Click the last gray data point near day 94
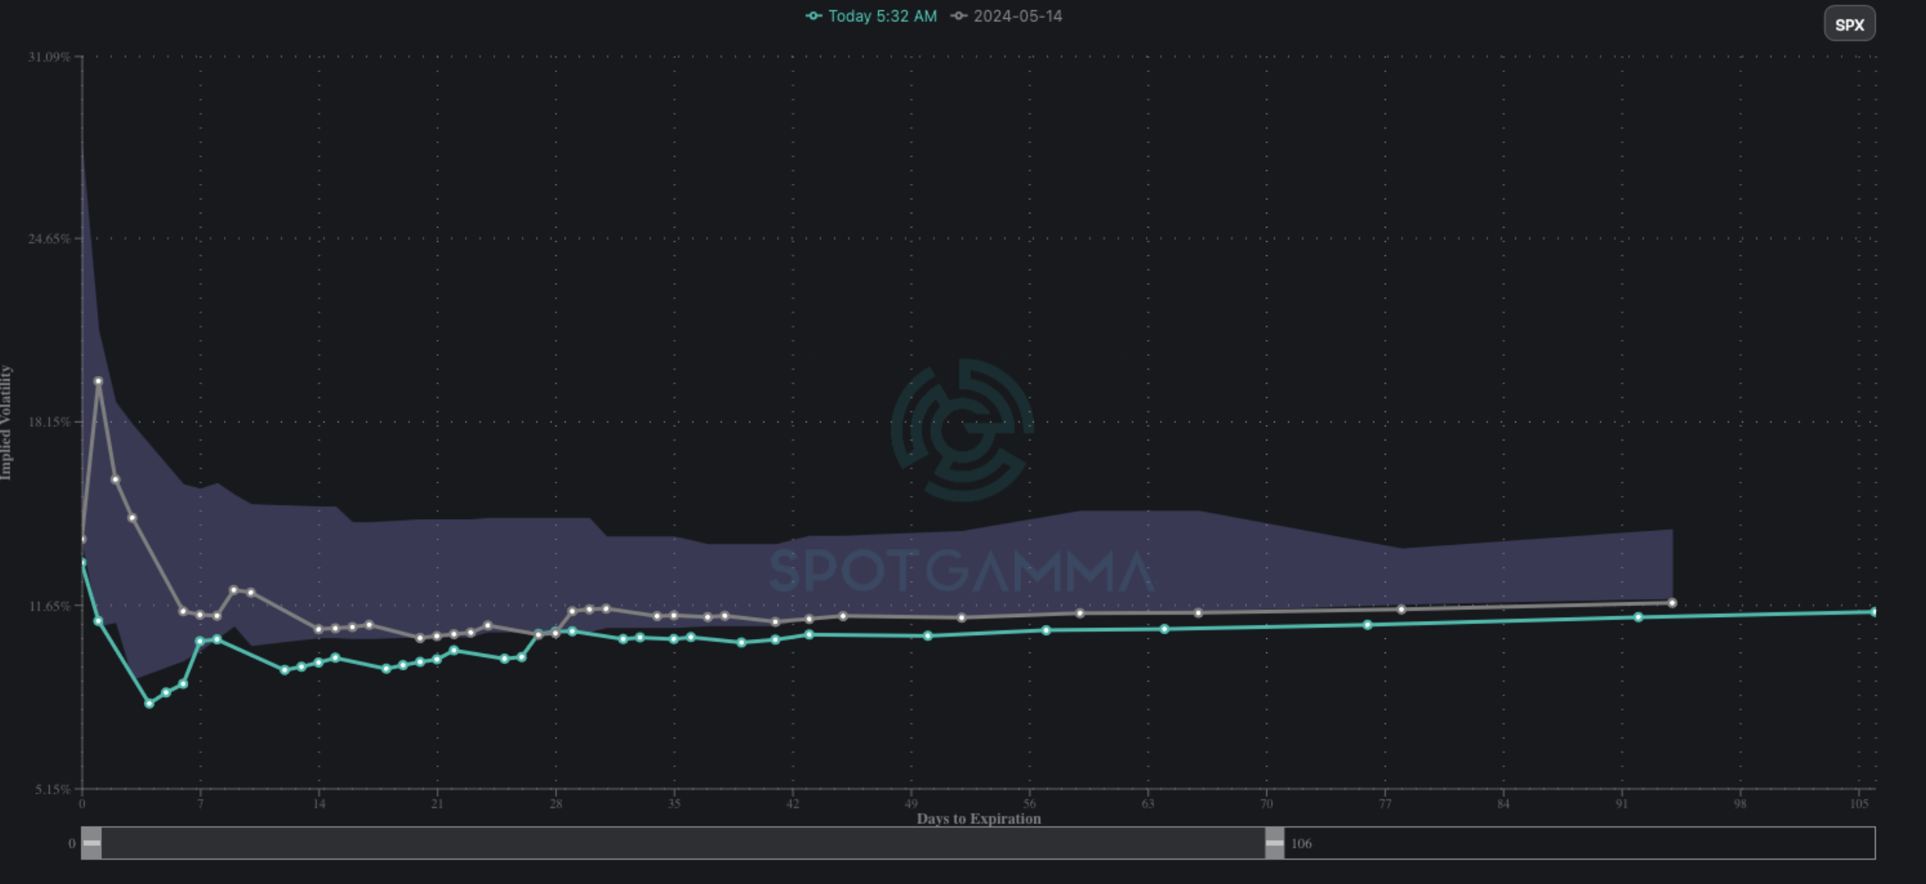This screenshot has height=884, width=1926. coord(1672,603)
